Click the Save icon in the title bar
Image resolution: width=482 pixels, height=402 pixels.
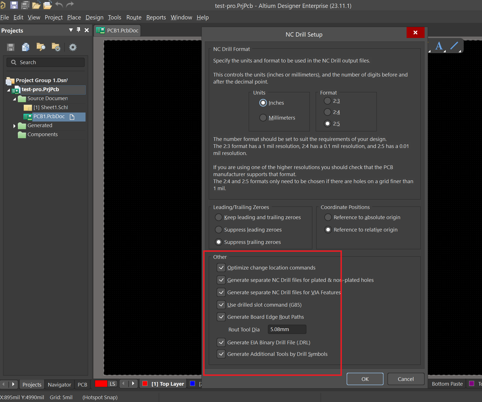(14, 5)
